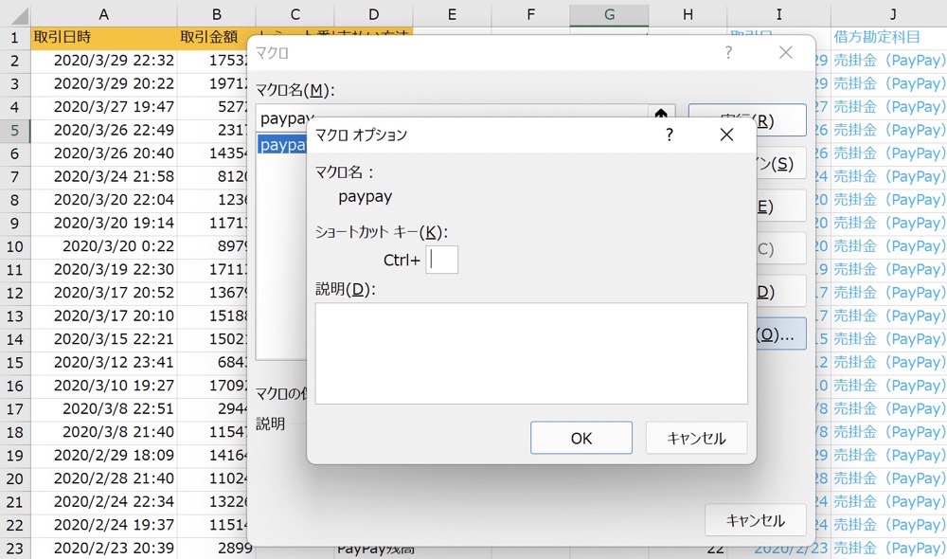Click the Edit (E) button in Macro dialog

[780, 207]
